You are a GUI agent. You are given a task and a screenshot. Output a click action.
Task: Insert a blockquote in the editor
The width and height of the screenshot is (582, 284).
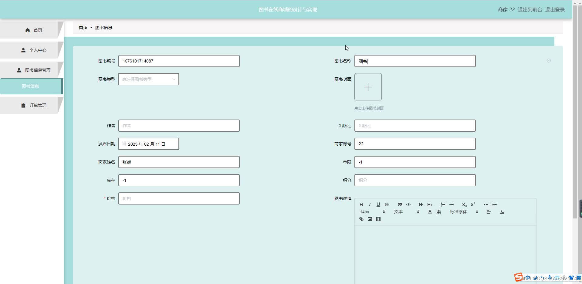coord(400,205)
